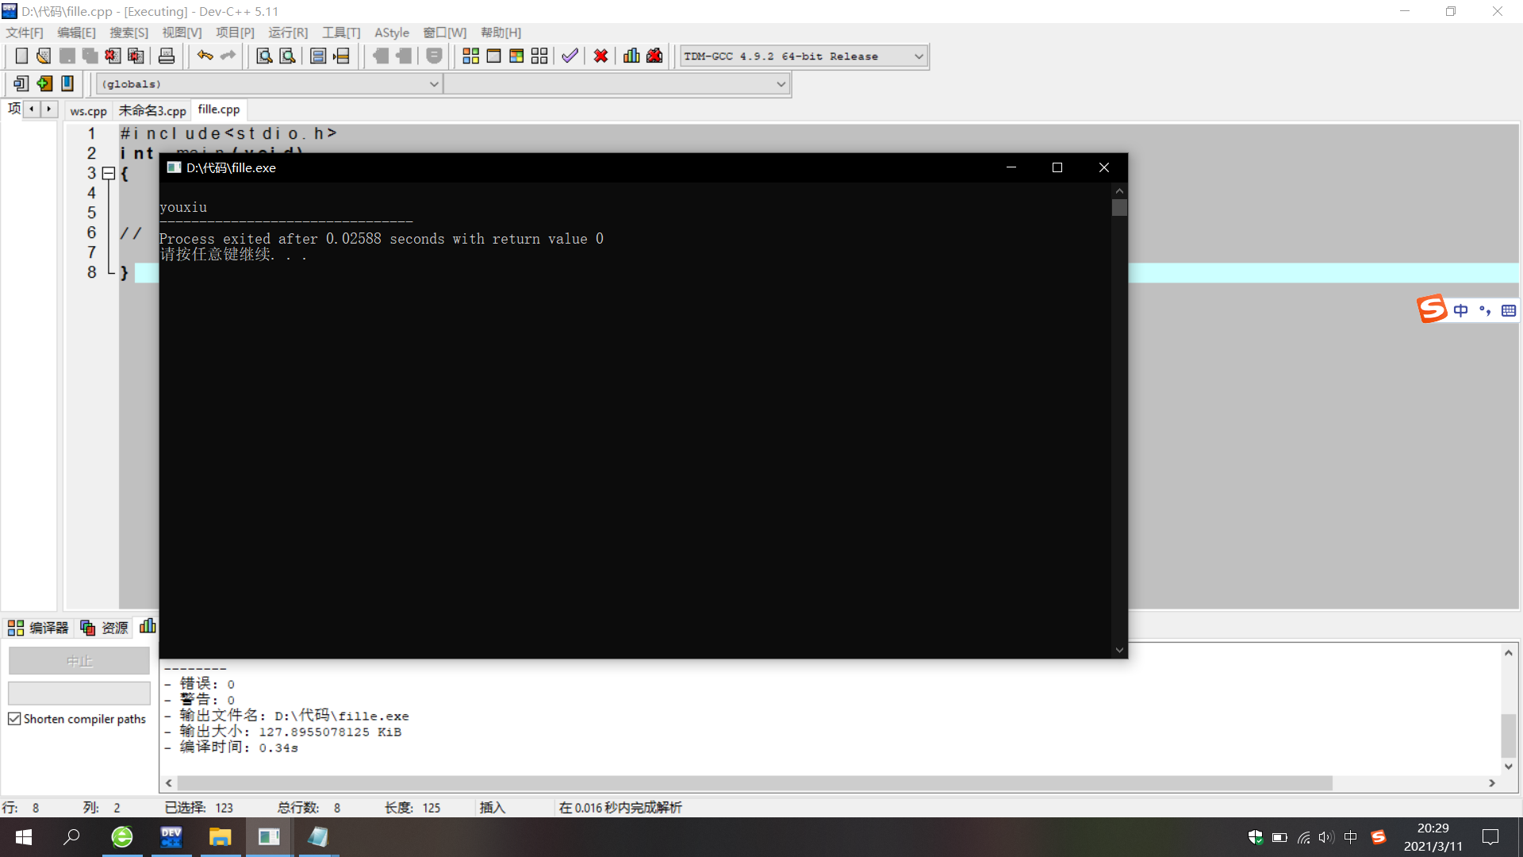Click the compile log scroll down arrow
This screenshot has height=857, width=1523.
pyautogui.click(x=1509, y=767)
